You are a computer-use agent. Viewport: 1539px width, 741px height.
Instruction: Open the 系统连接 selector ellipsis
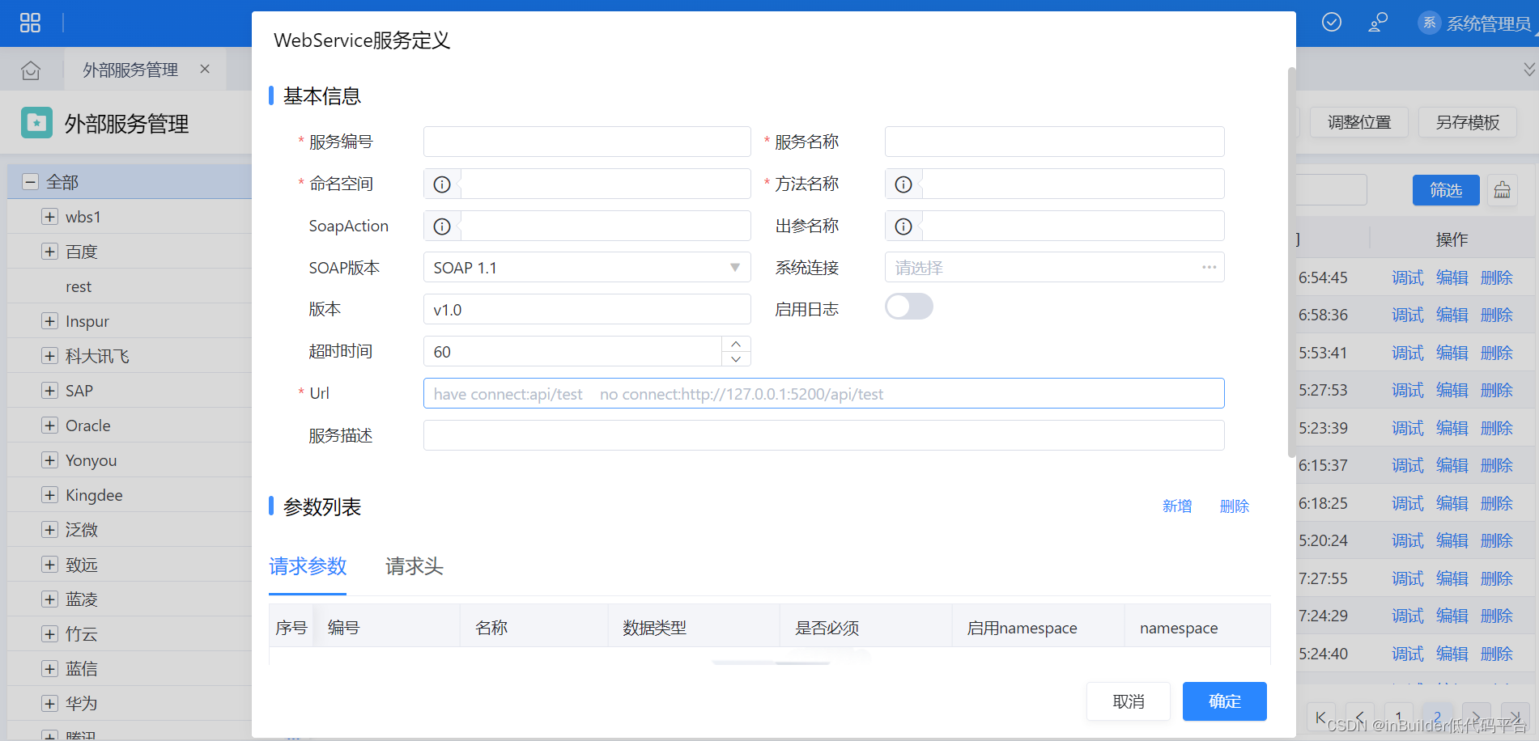pyautogui.click(x=1209, y=267)
